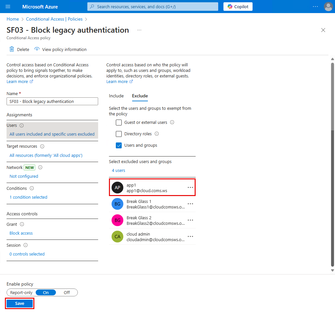Go to Home breadcrumb
The height and width of the screenshot is (314, 335).
point(13,19)
